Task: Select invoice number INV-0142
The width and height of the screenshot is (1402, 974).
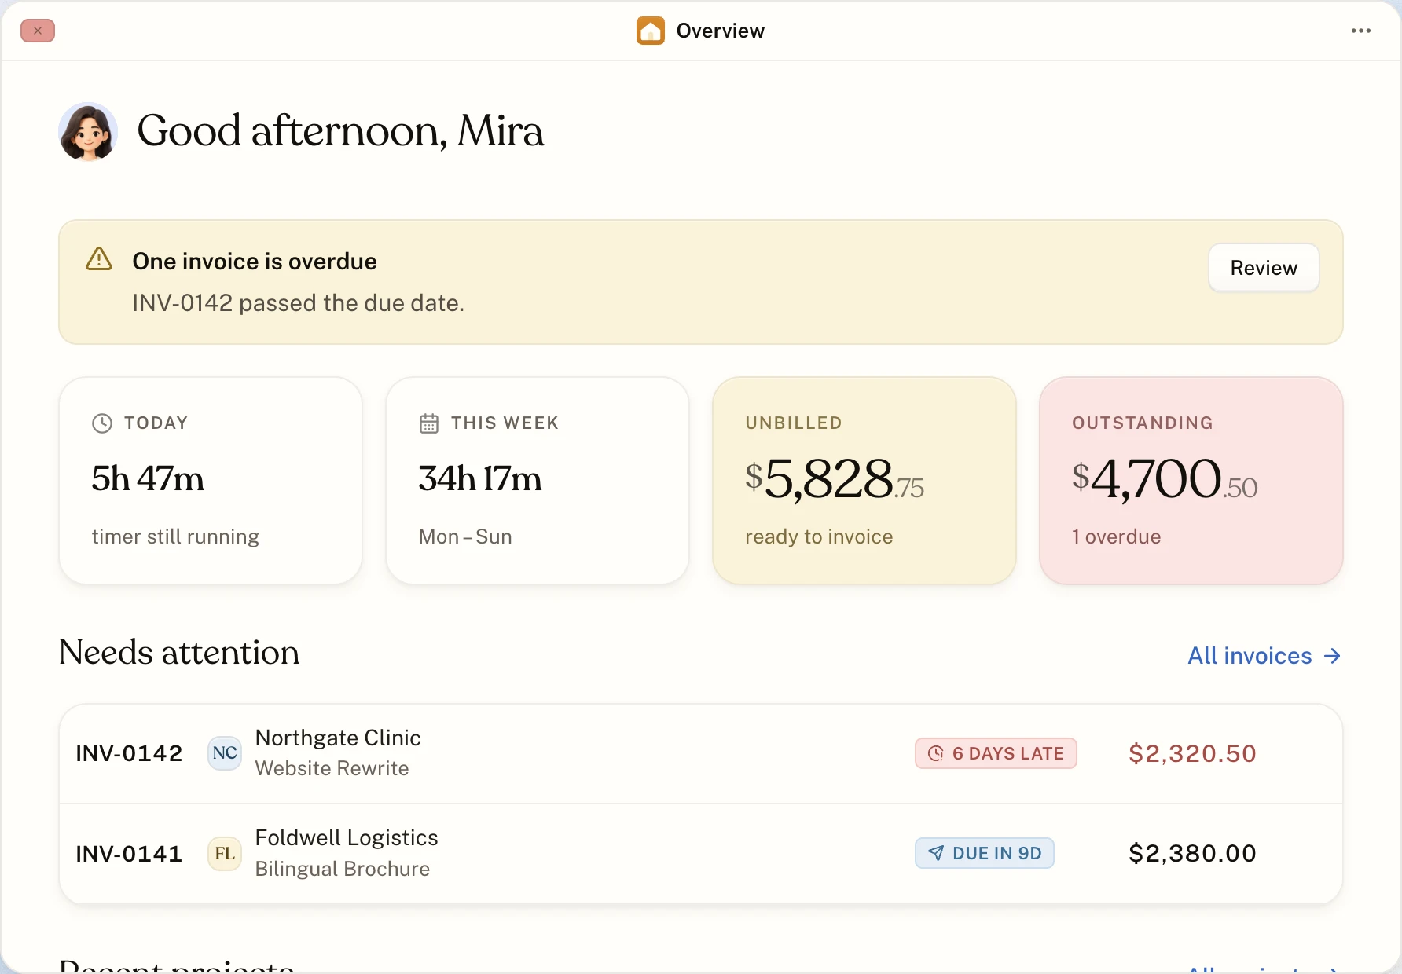Action: (129, 753)
